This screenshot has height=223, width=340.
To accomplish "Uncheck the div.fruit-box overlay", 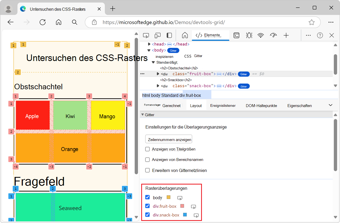I will 148,206.
